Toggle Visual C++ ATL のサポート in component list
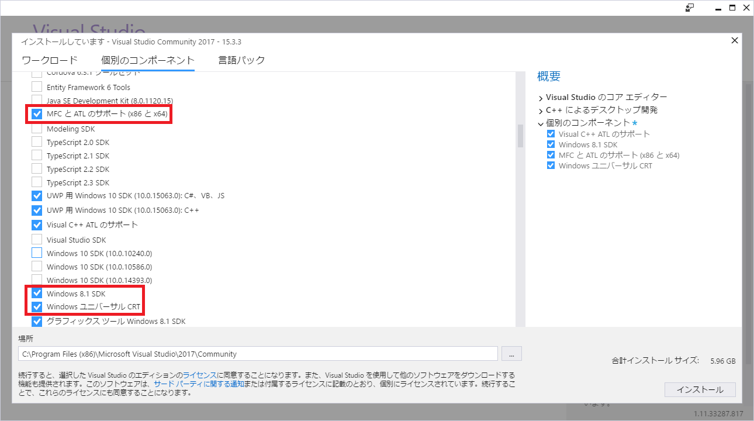This screenshot has height=421, width=754. [37, 225]
